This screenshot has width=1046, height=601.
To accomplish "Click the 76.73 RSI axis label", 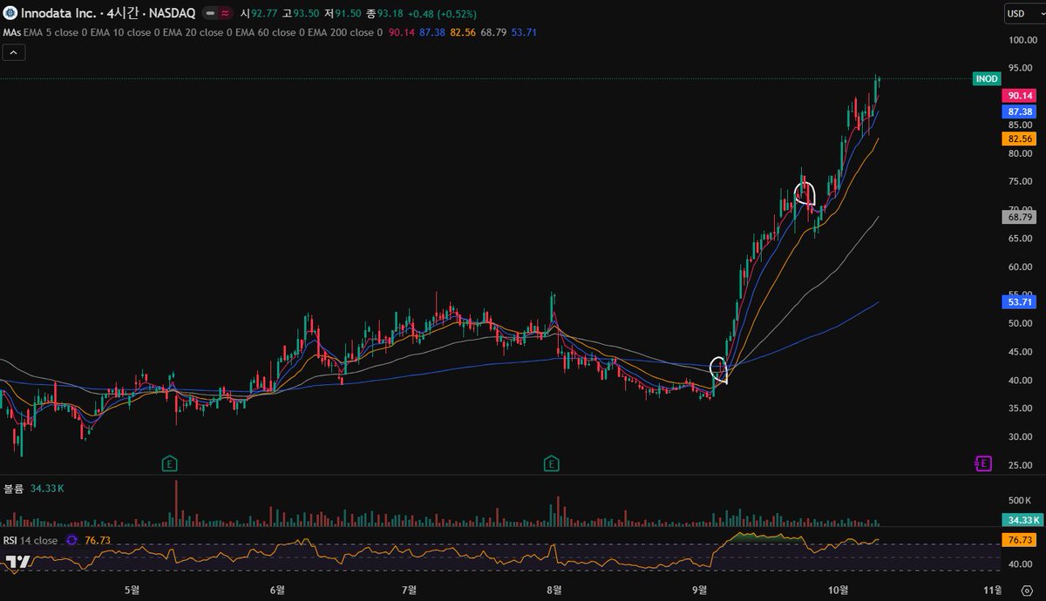I will tap(1020, 540).
